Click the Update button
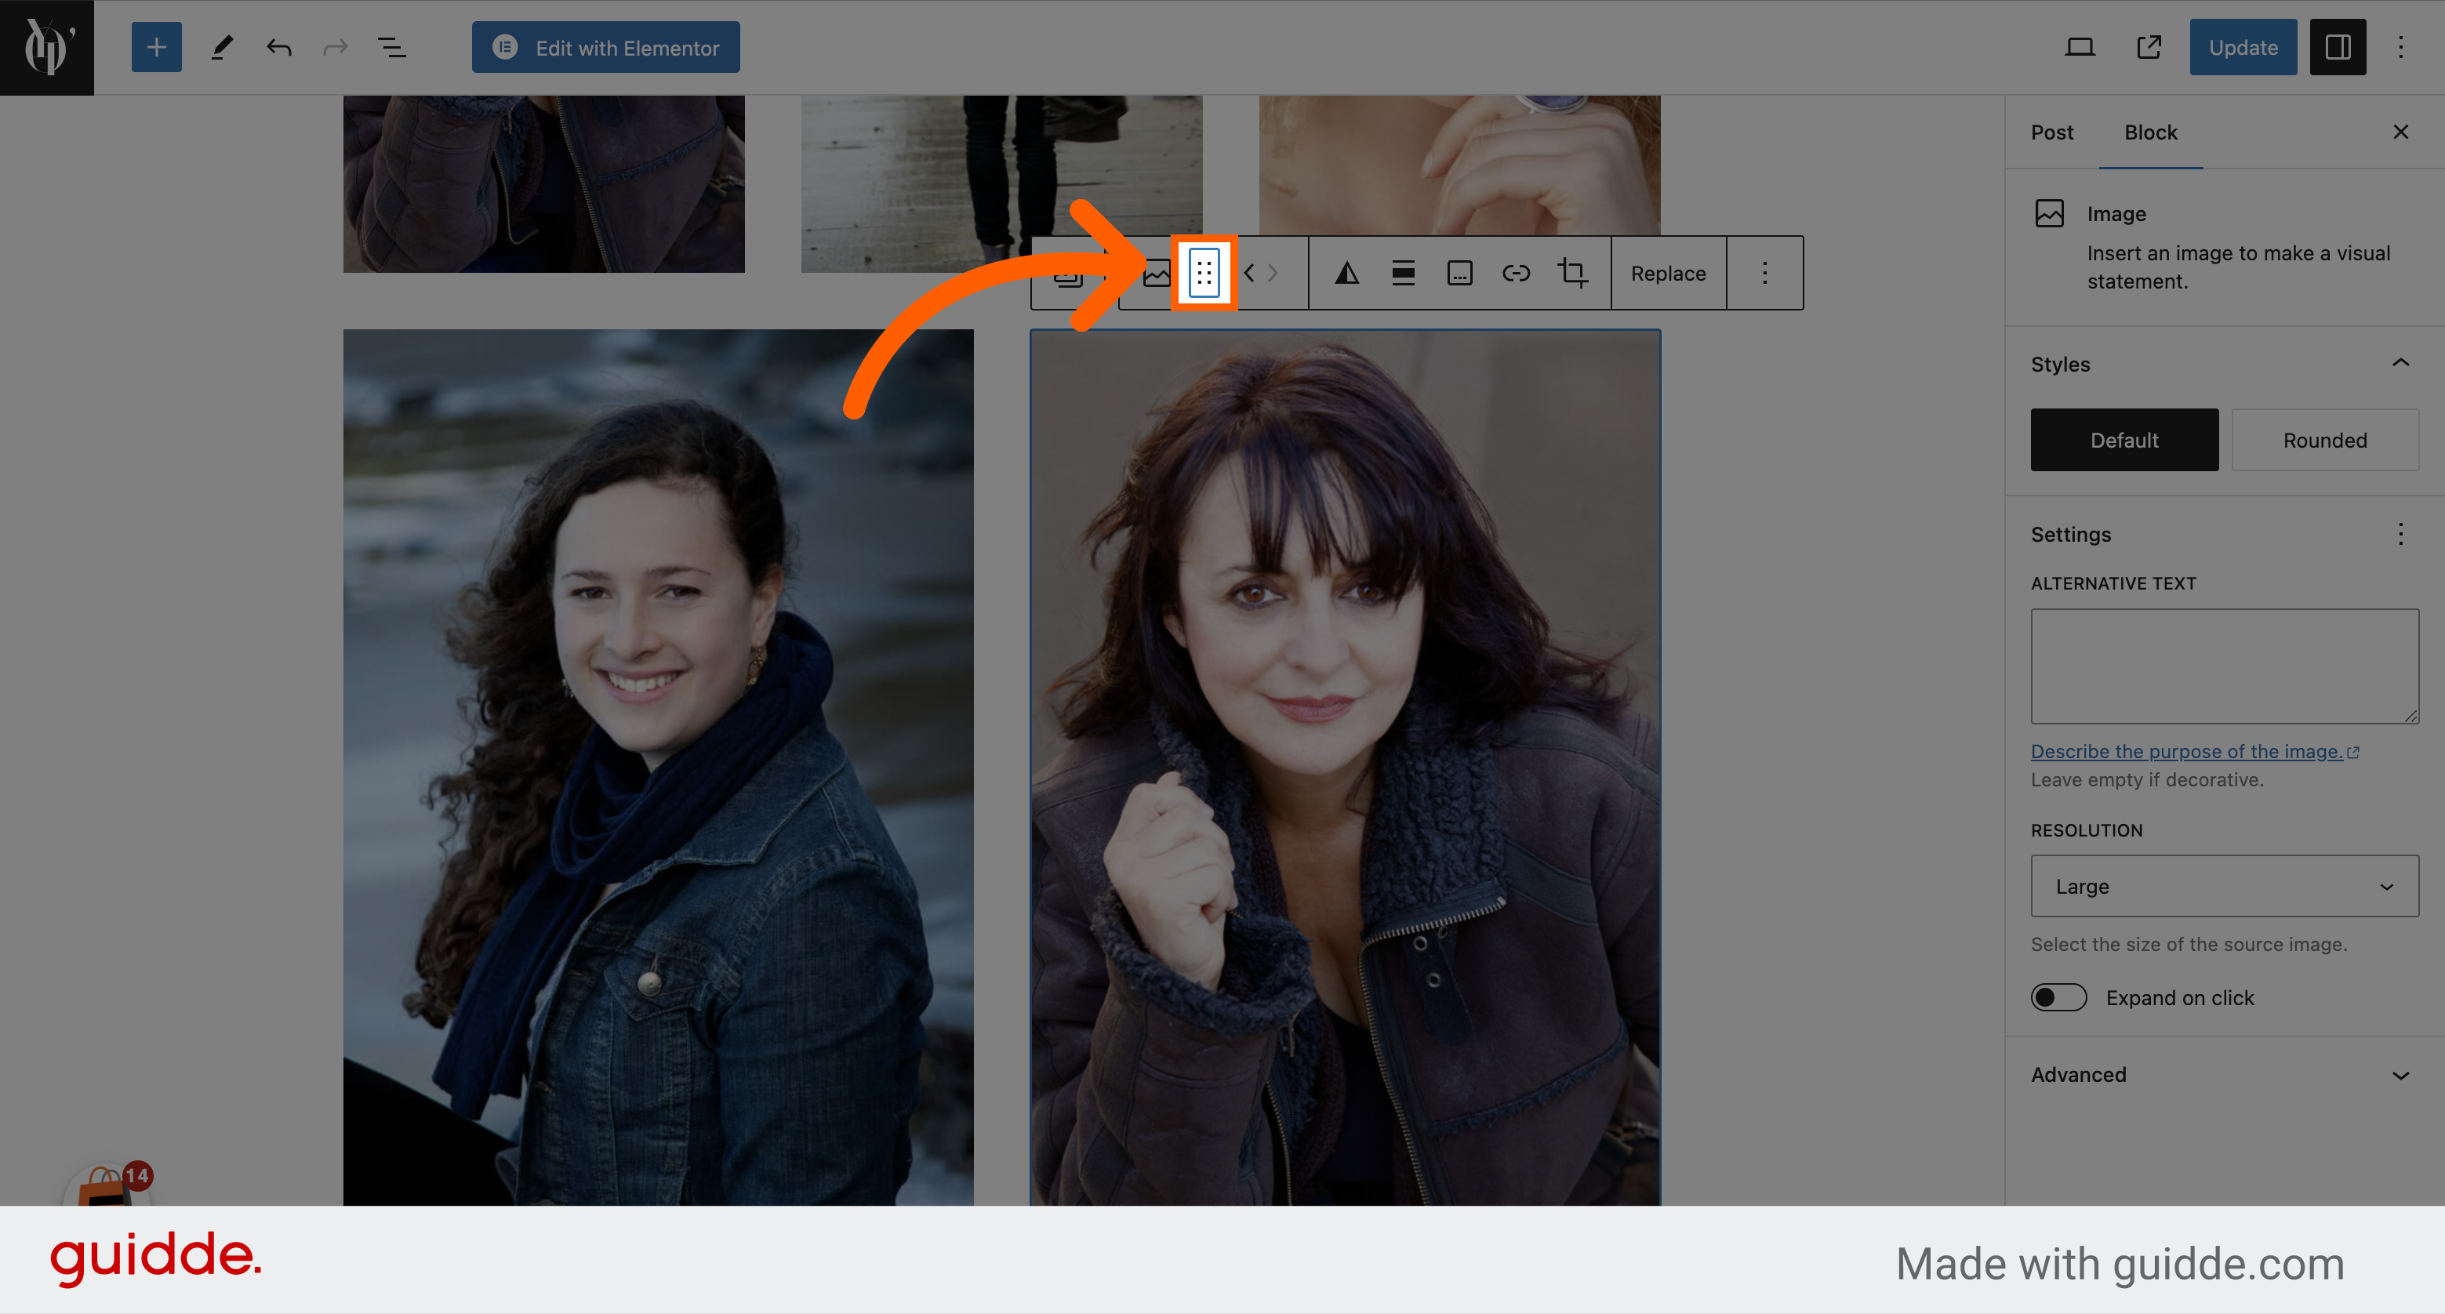2445x1314 pixels. [x=2243, y=48]
